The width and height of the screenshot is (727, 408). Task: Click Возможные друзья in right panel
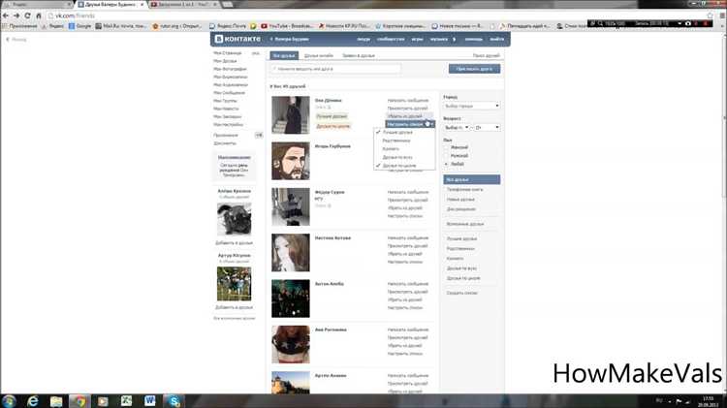(465, 224)
